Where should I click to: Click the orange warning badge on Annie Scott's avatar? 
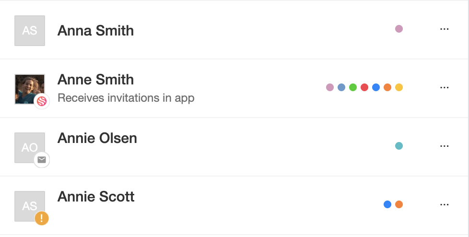(x=42, y=218)
